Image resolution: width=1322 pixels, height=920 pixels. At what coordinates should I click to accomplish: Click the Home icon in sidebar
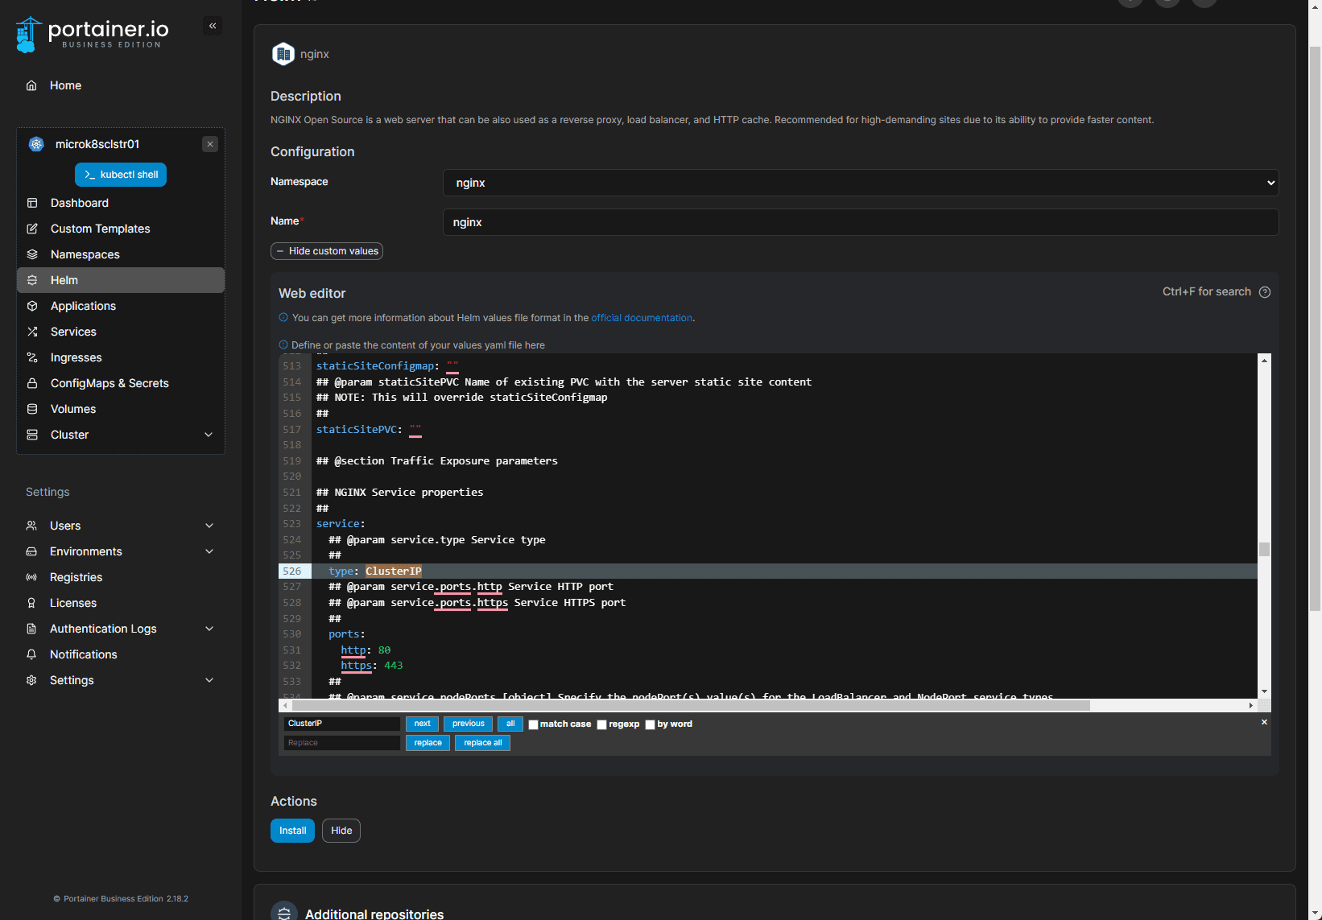coord(31,85)
